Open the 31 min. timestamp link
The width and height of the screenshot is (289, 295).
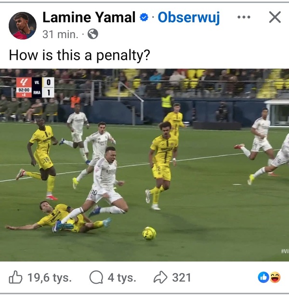point(60,34)
